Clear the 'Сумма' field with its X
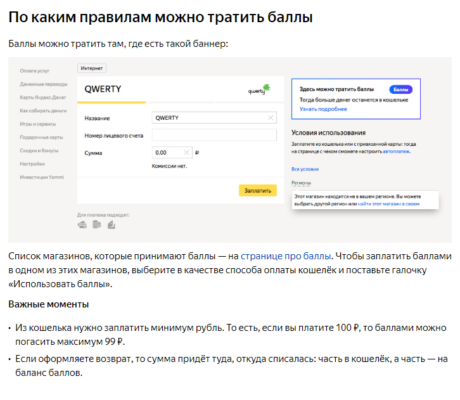 (x=186, y=152)
